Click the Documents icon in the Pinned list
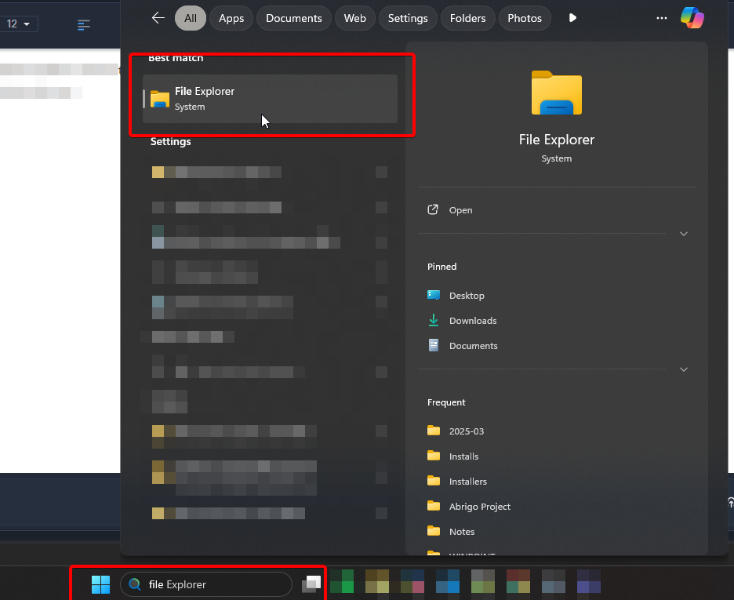This screenshot has width=734, height=600. click(x=434, y=345)
